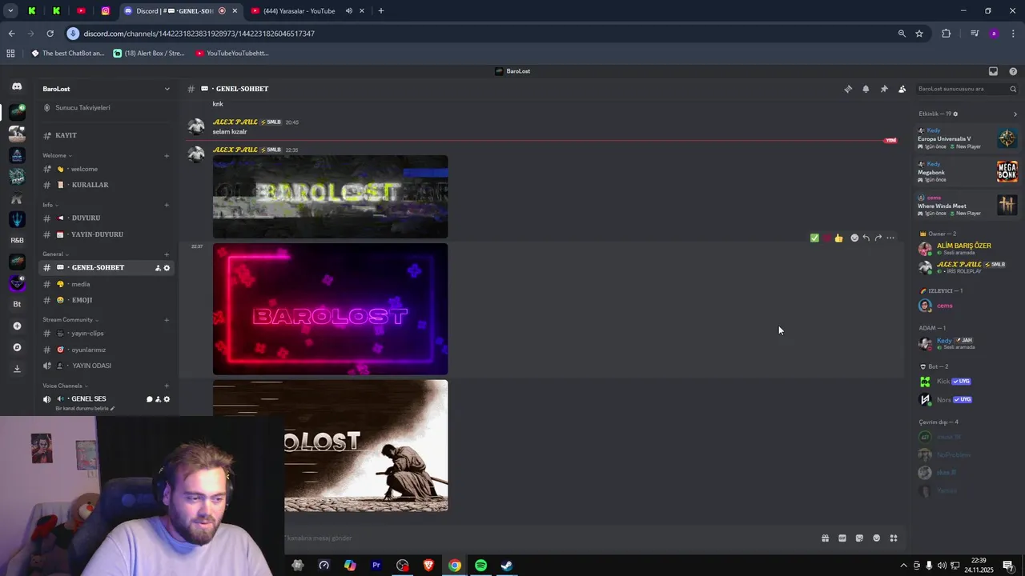The width and height of the screenshot is (1025, 576).
Task: Join the YAYIN ODASI stage channel
Action: [x=107, y=366]
